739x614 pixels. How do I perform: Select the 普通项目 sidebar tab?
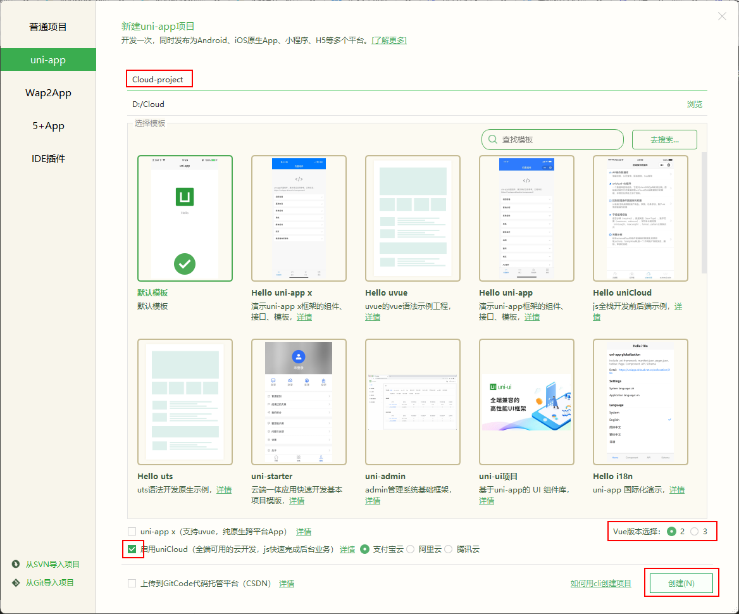point(48,27)
